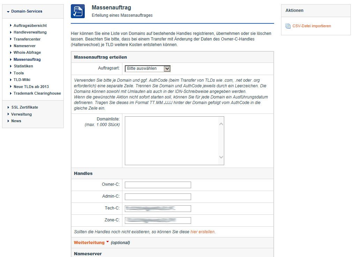Click the 'hier erstellen' link
Image resolution: width=355 pixels, height=257 pixels.
202,232
